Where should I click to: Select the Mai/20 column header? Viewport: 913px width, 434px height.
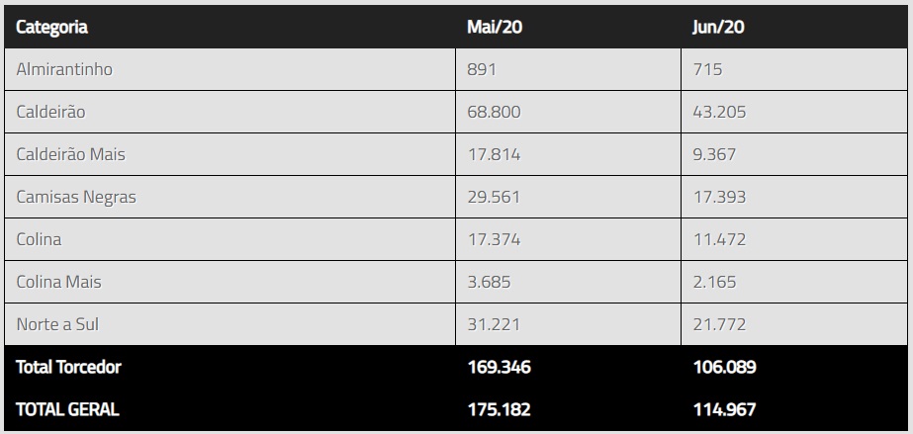[494, 27]
